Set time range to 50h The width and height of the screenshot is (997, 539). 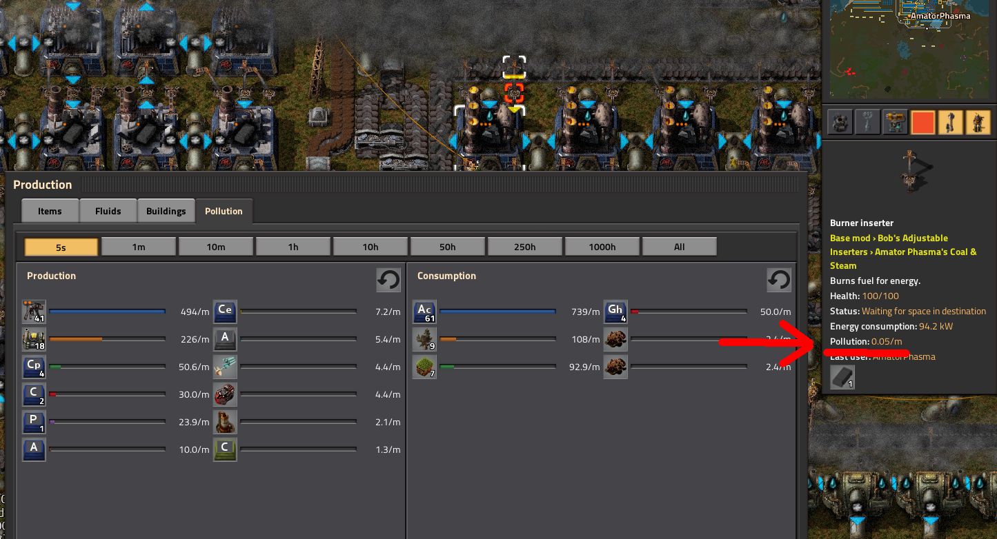click(447, 247)
